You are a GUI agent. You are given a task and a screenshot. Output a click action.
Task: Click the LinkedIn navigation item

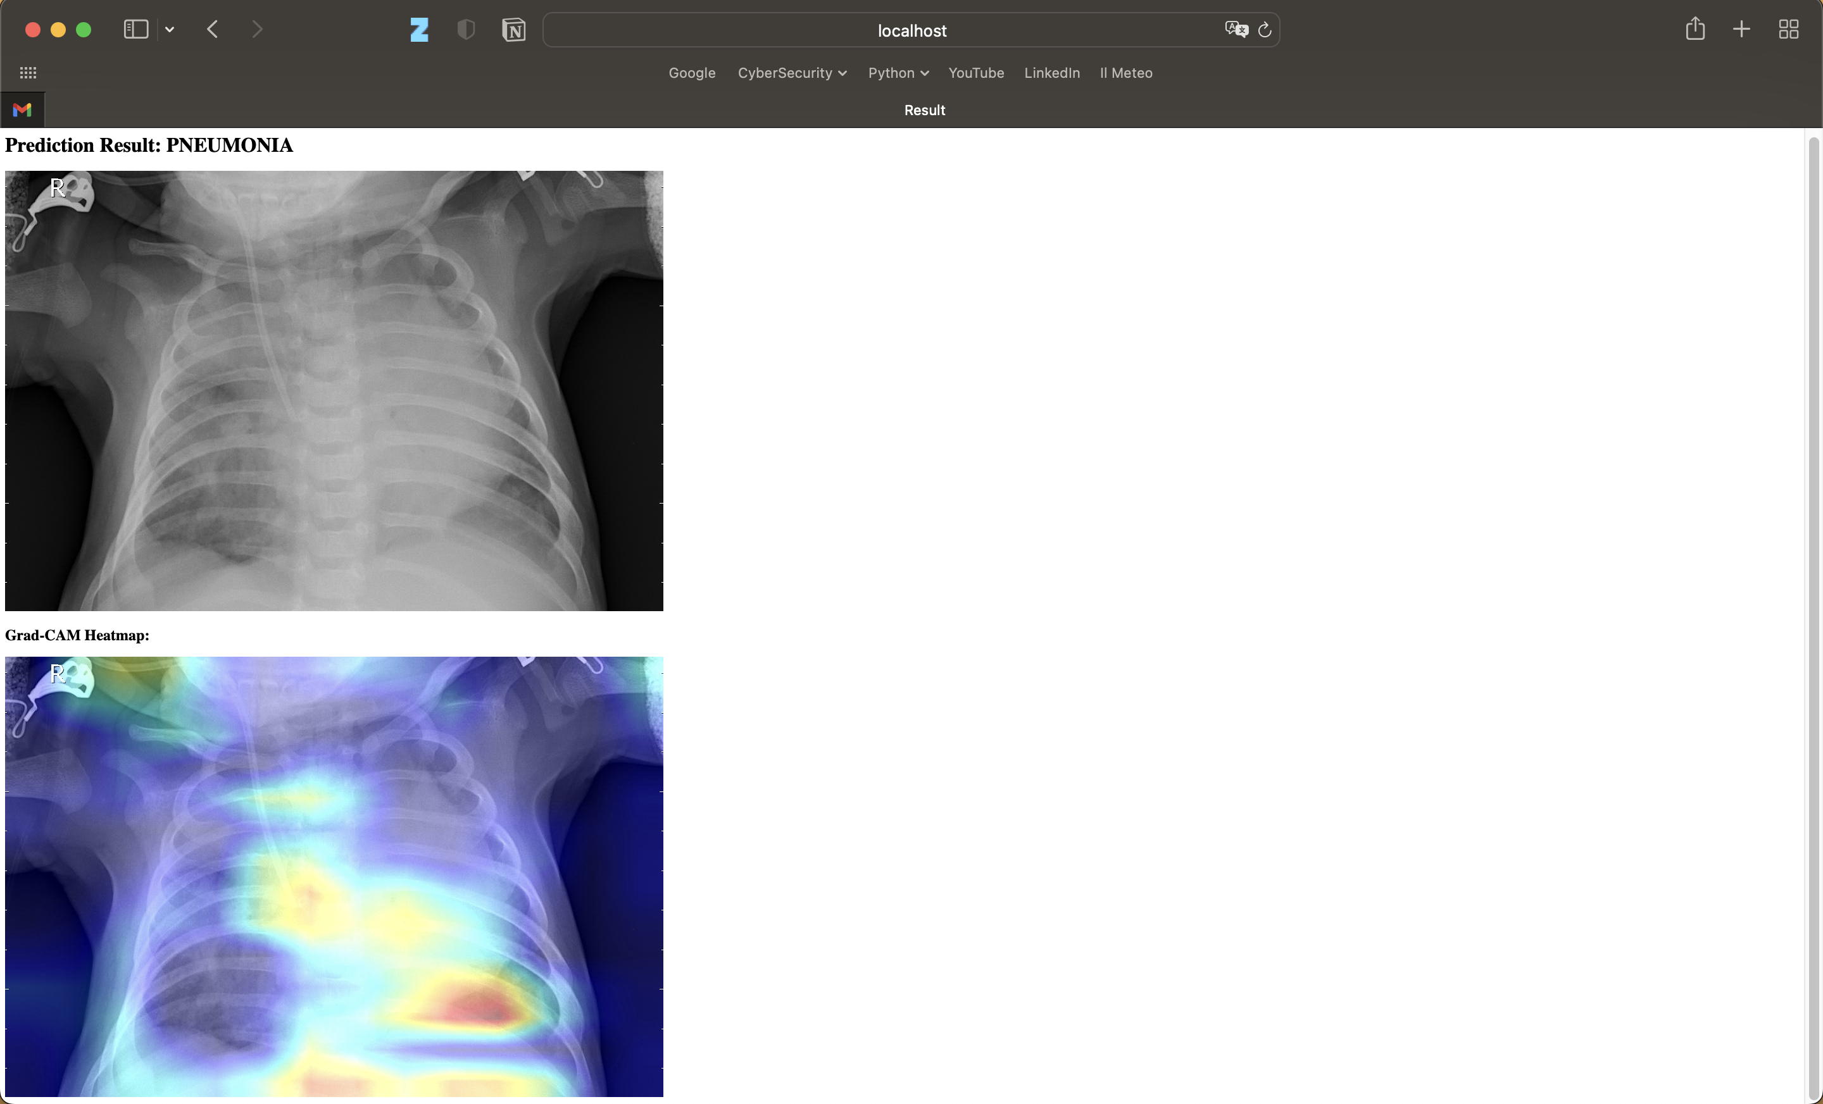coord(1052,73)
